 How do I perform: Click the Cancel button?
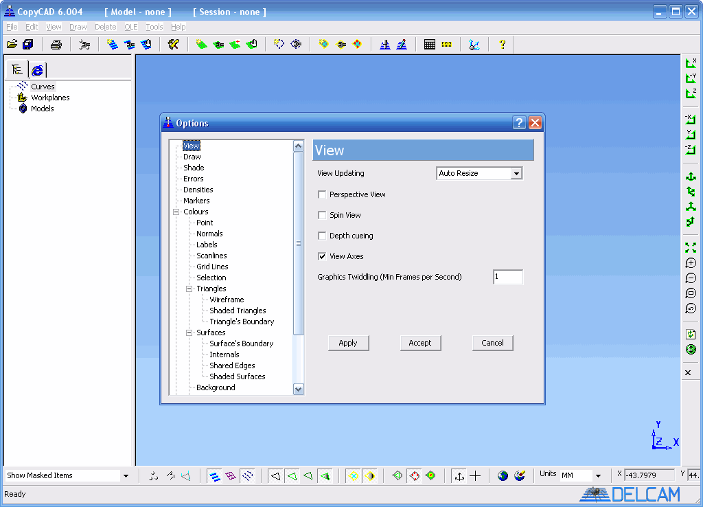click(x=492, y=343)
